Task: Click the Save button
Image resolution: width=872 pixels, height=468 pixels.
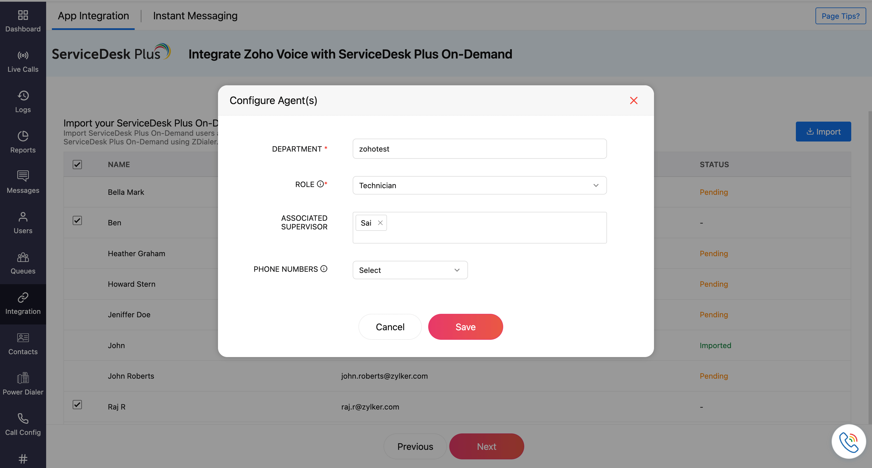Action: (x=465, y=327)
